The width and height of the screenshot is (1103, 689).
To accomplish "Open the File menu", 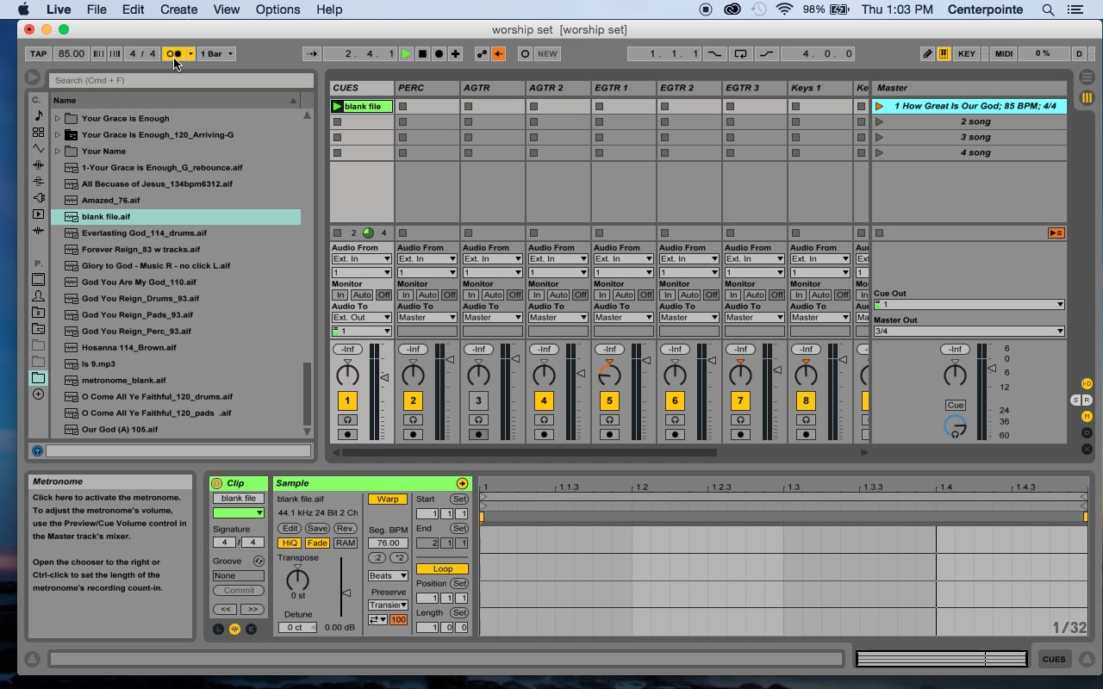I will pos(97,9).
